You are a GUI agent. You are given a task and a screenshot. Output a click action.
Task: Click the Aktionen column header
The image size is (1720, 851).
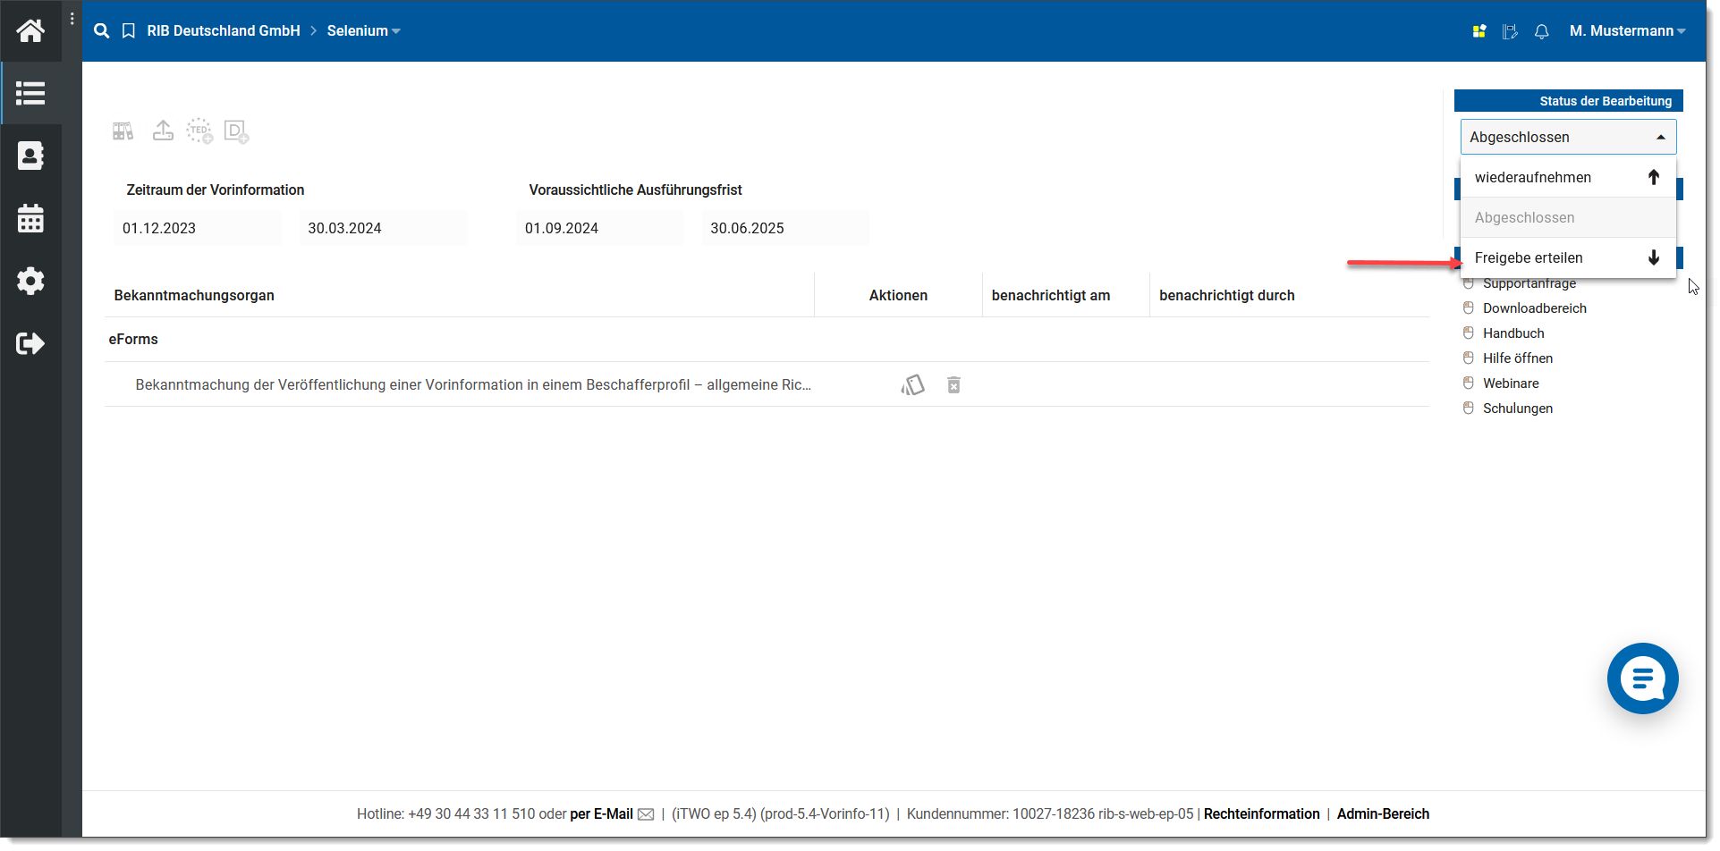pos(898,296)
